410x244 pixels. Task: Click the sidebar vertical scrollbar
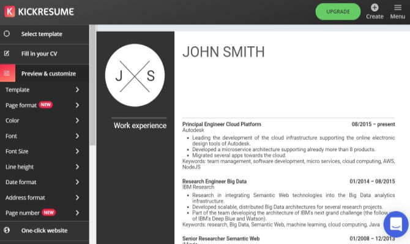pyautogui.click(x=92, y=85)
